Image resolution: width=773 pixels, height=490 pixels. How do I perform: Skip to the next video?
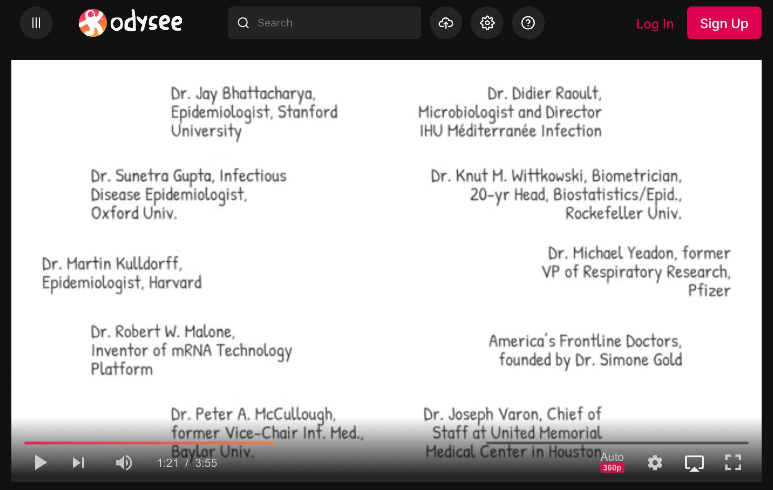(79, 463)
